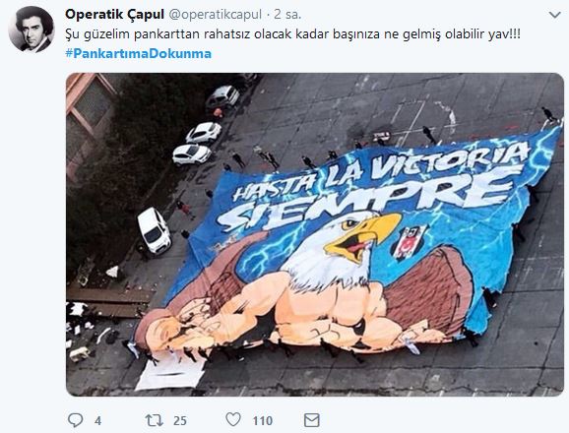Send tweet via the envelope message icon
The image size is (569, 433).
click(312, 420)
